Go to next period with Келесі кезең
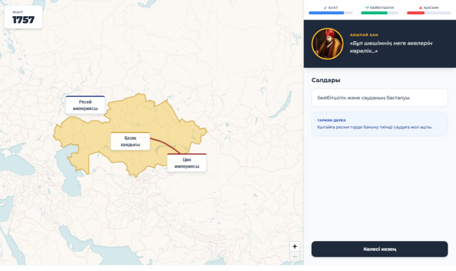This screenshot has width=456, height=271. pos(379,249)
